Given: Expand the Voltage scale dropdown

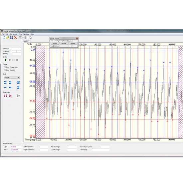Looking at the screenshot, I should click(12, 78).
